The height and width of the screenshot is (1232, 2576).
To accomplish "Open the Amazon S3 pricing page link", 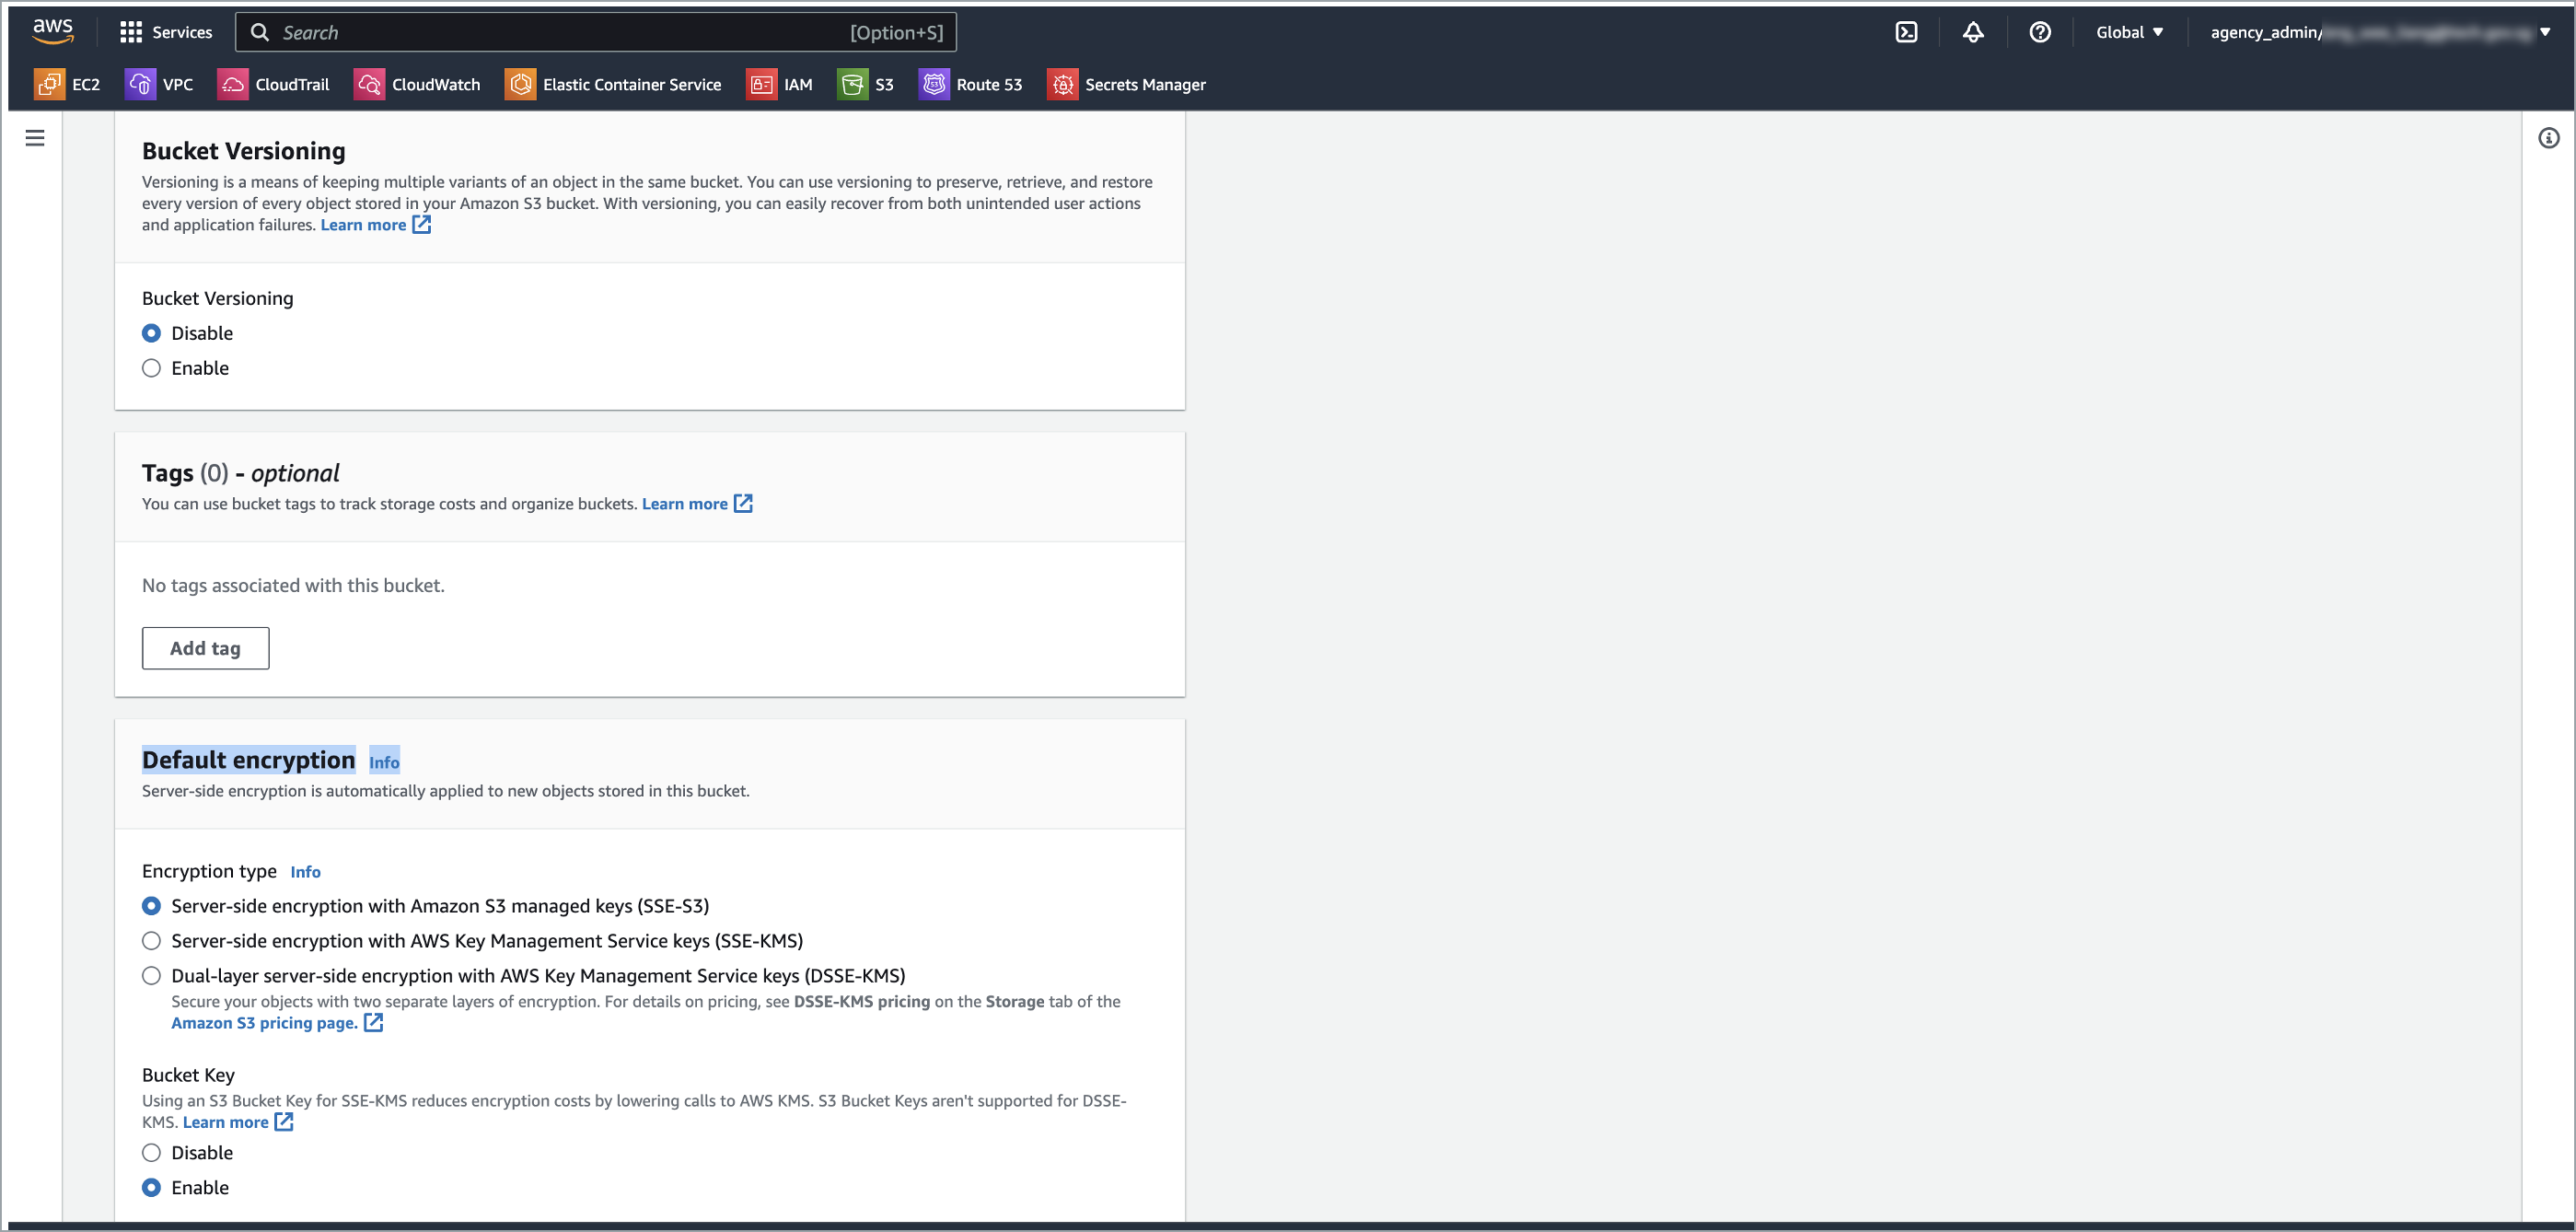I will click(264, 1022).
